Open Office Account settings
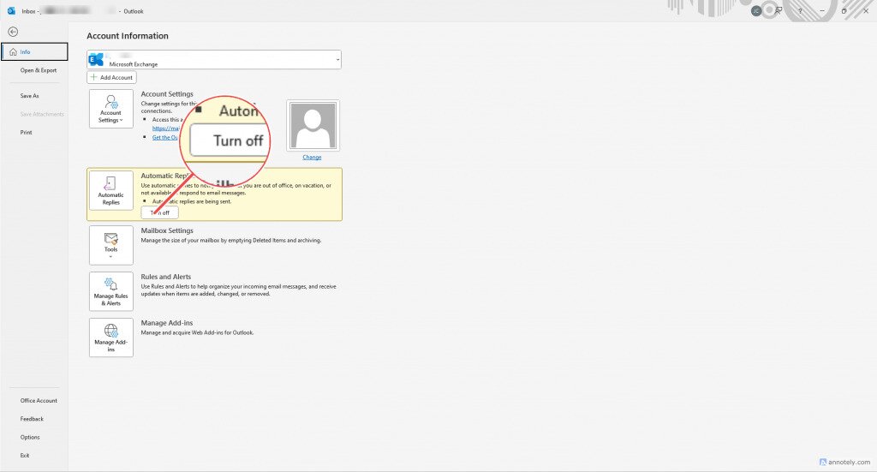 pos(39,400)
